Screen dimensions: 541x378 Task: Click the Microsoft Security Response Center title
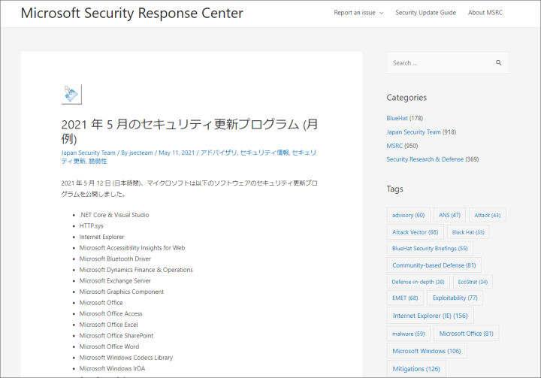coord(132,14)
